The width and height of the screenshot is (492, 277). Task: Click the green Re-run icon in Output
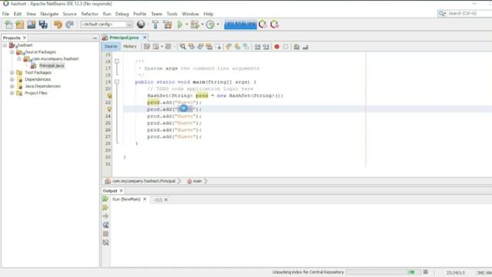(105, 199)
